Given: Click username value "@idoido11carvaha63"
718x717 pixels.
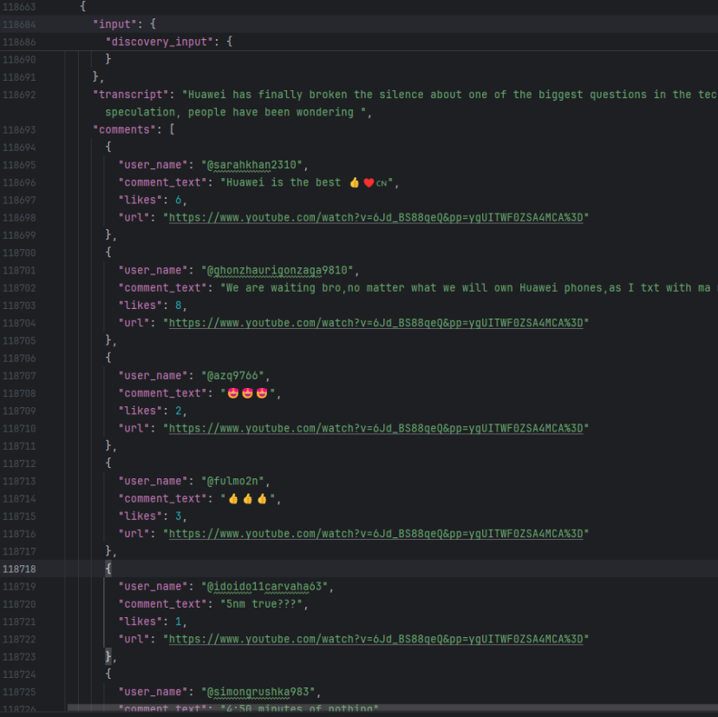Looking at the screenshot, I should pos(264,586).
